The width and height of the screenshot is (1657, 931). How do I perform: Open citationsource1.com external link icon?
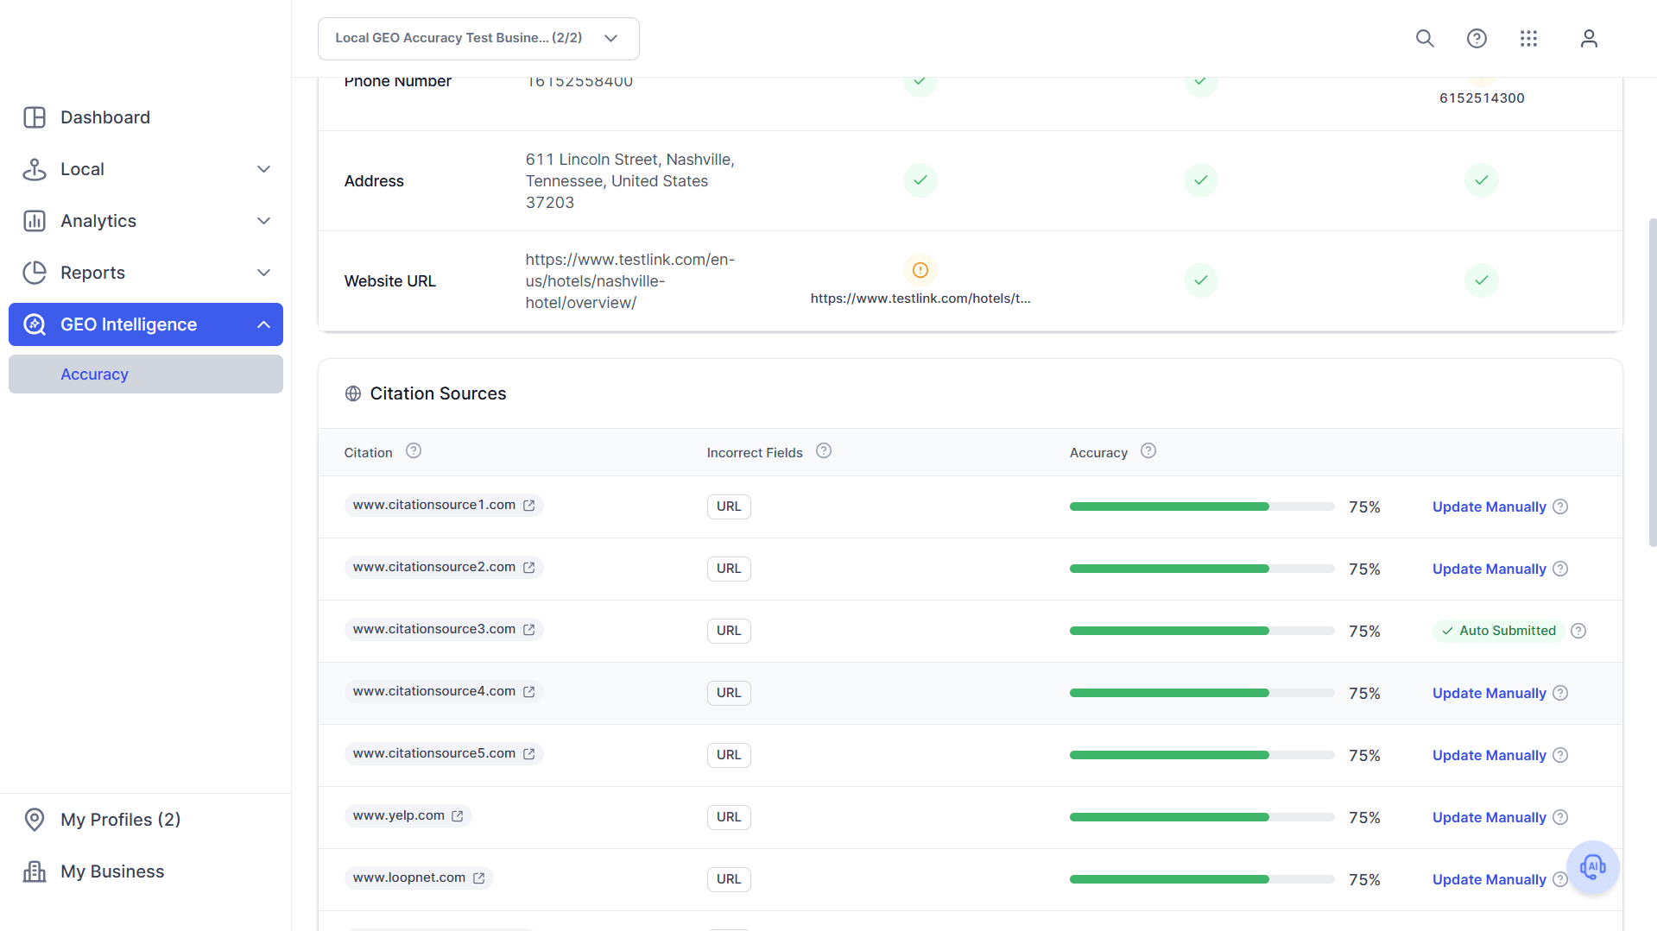click(529, 506)
